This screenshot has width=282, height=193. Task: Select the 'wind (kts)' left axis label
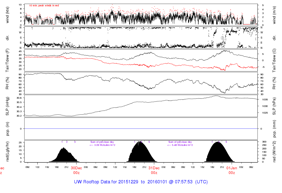8,15
